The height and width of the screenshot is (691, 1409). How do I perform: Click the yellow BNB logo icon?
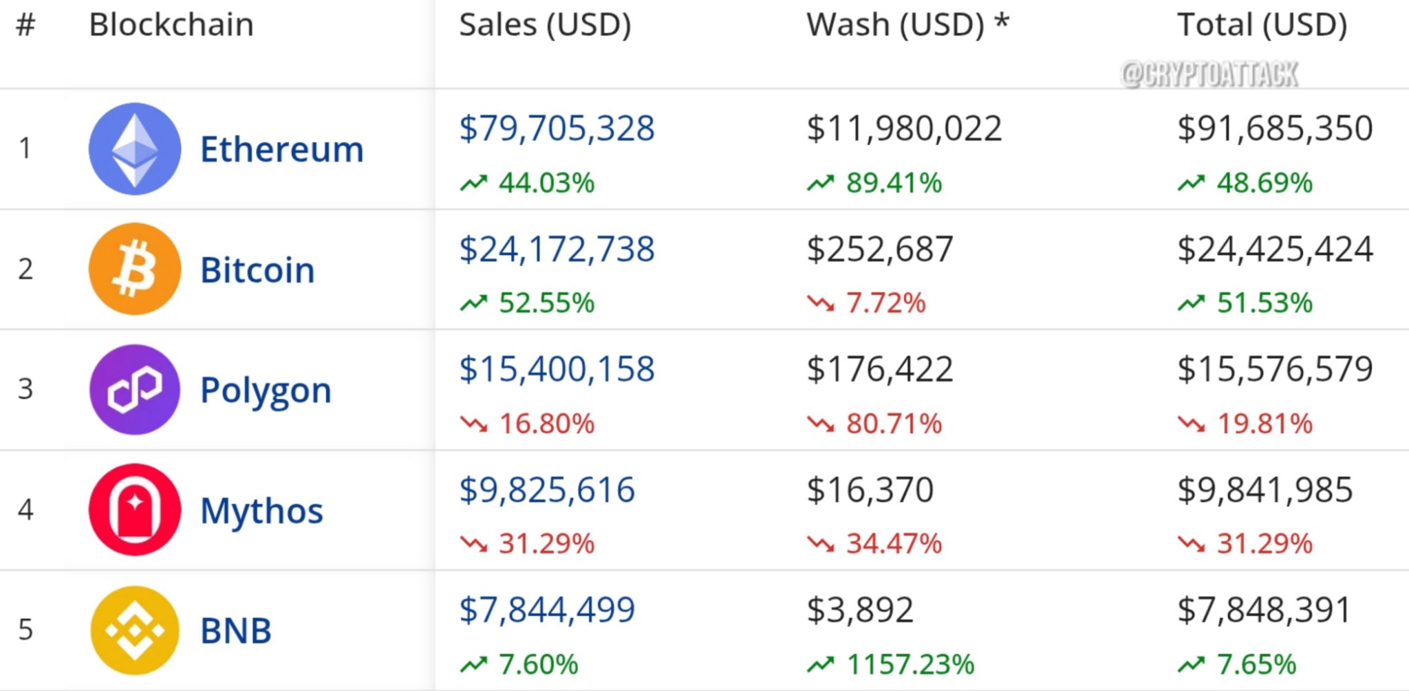pos(135,630)
